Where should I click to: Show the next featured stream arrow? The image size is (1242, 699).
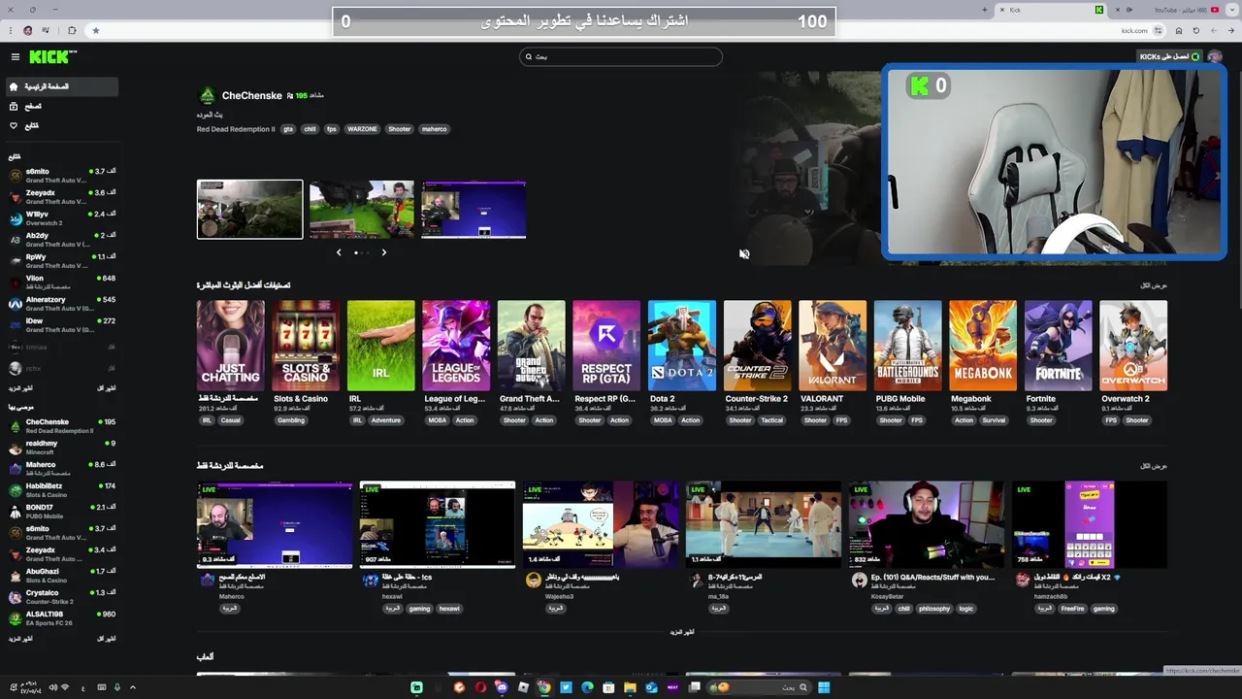pos(383,252)
